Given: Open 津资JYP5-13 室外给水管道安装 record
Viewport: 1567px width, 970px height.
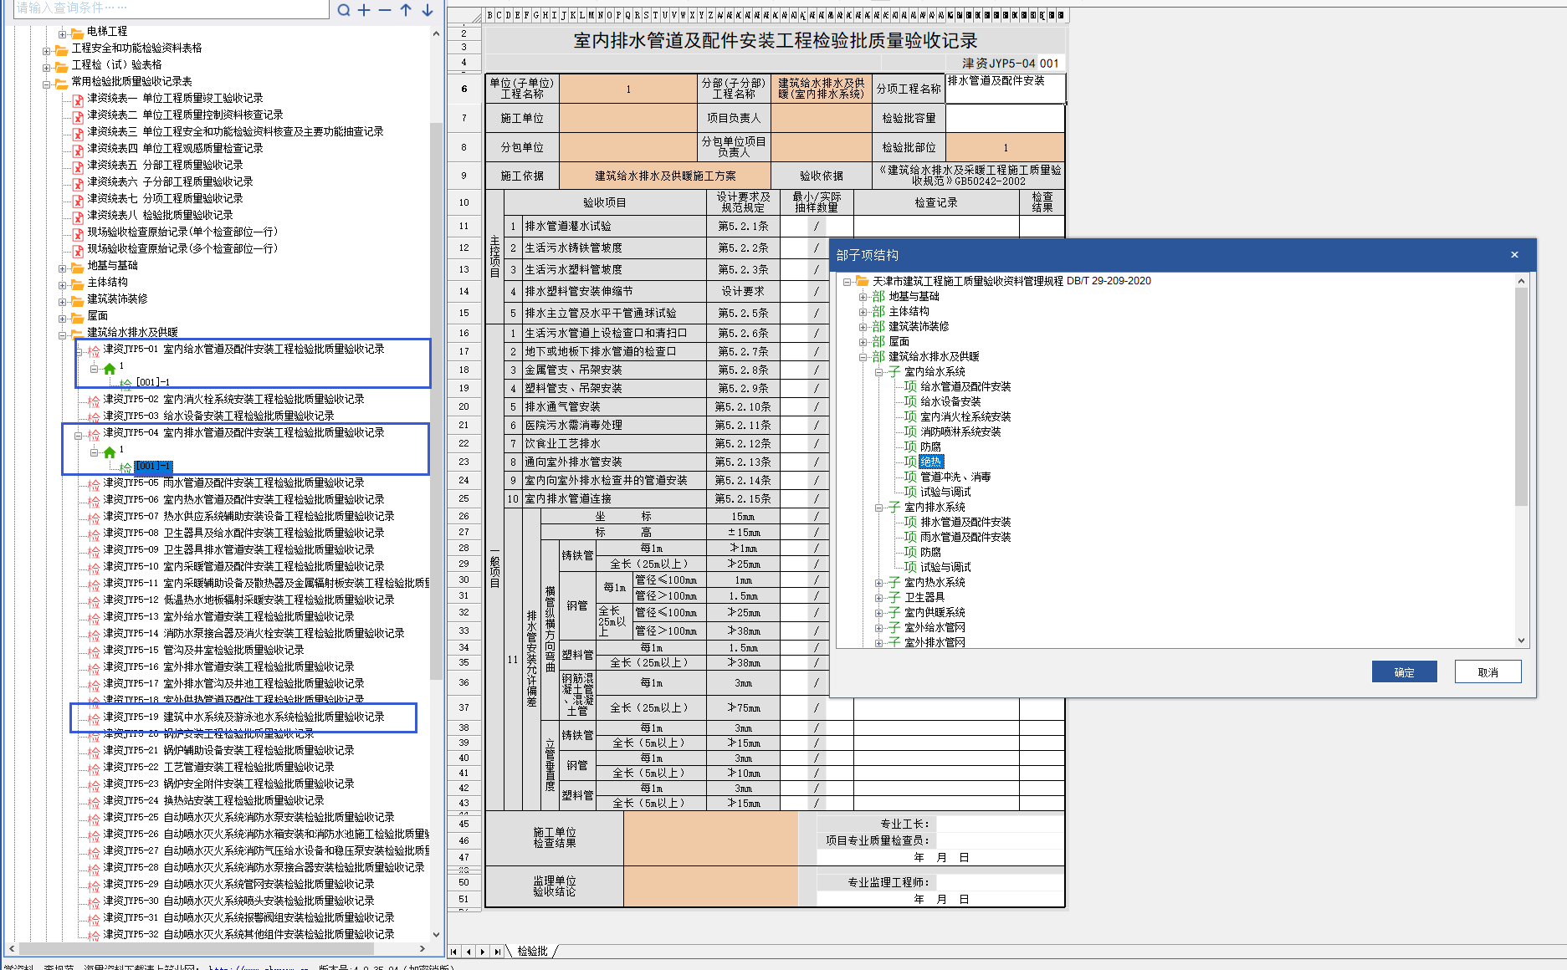Looking at the screenshot, I should (228, 616).
